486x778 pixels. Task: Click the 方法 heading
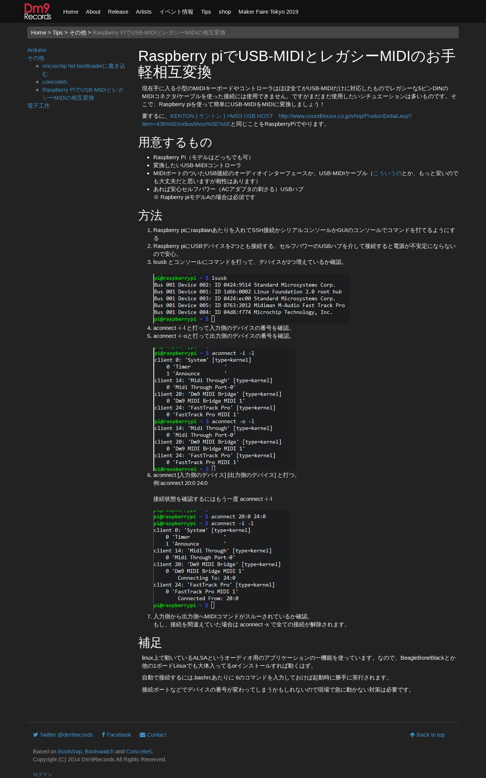point(150,215)
